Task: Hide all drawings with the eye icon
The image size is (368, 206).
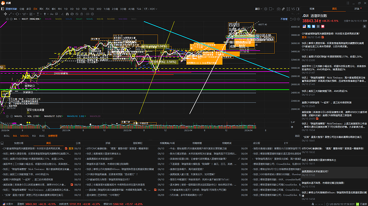Action: (x=77, y=14)
